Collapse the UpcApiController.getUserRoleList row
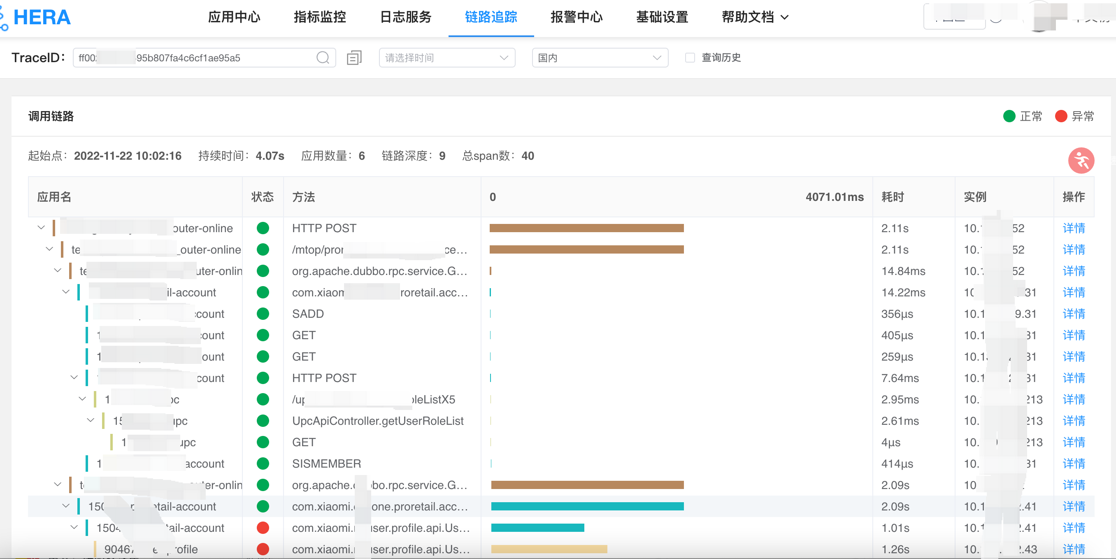 tap(91, 420)
